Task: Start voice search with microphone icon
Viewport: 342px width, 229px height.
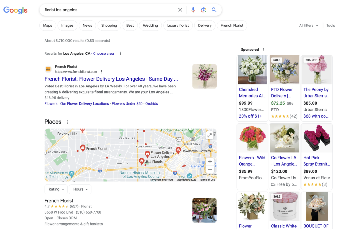Action: (193, 10)
